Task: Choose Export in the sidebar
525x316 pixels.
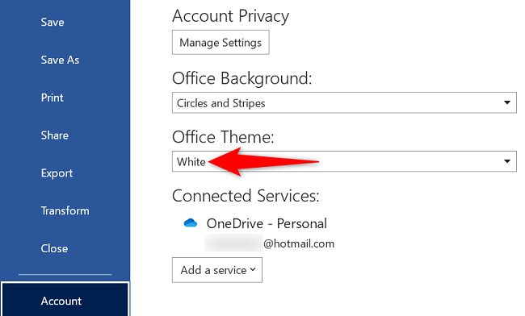Action: [x=57, y=173]
